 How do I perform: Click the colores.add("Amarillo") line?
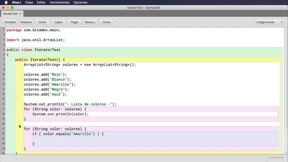tap(49, 85)
